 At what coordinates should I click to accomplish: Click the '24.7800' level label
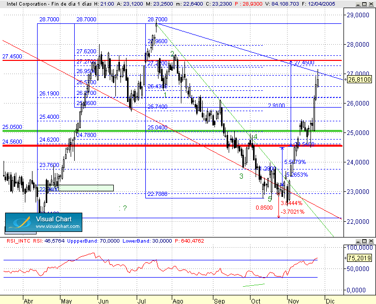pos(86,135)
